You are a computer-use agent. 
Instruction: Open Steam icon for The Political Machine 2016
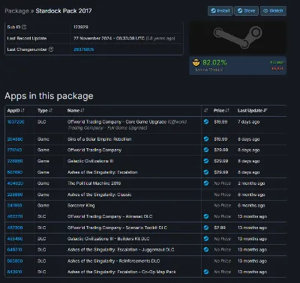pyautogui.click(x=206, y=183)
